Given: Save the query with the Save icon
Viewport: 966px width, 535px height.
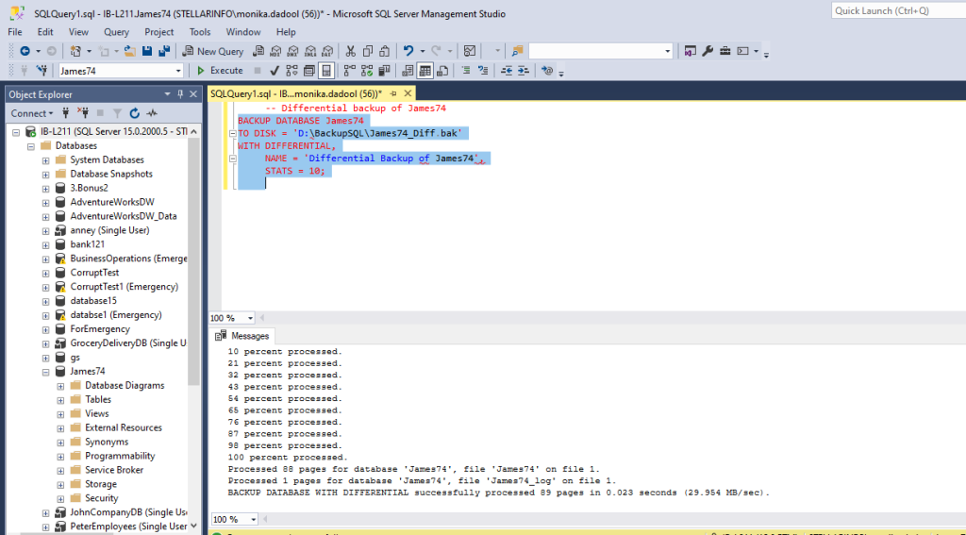Looking at the screenshot, I should [x=147, y=51].
